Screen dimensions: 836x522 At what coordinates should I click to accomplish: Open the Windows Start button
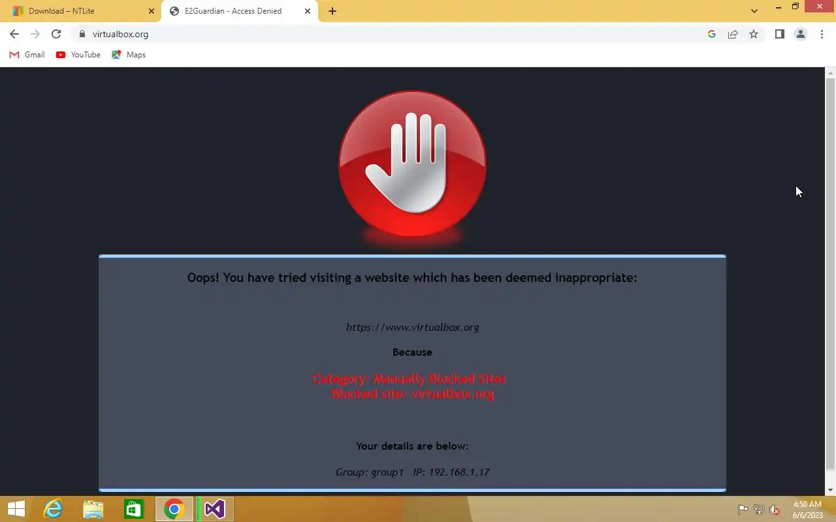tap(16, 509)
